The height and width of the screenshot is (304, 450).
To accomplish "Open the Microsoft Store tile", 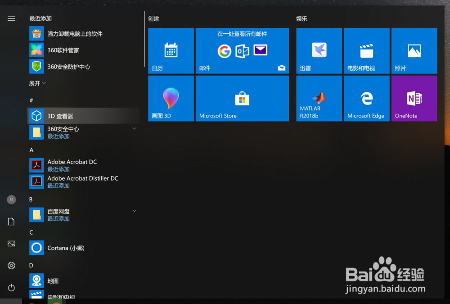I will [x=242, y=98].
